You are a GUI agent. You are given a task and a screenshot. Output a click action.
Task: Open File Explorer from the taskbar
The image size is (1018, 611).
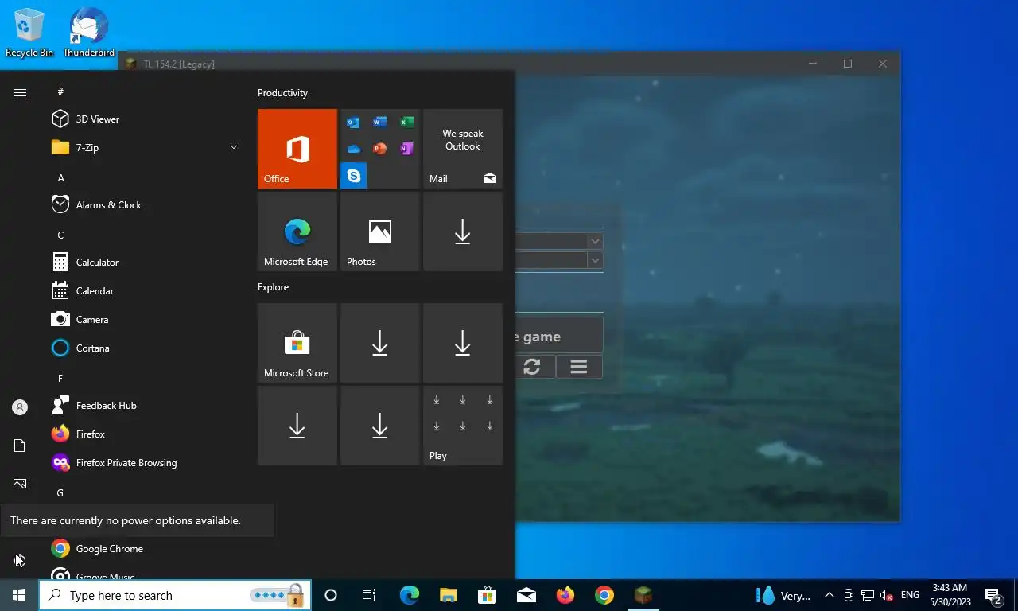tap(448, 595)
